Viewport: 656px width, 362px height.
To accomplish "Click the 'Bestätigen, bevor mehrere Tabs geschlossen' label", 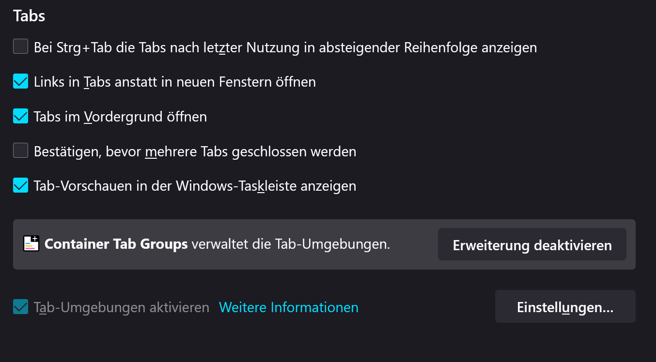I will 195,151.
